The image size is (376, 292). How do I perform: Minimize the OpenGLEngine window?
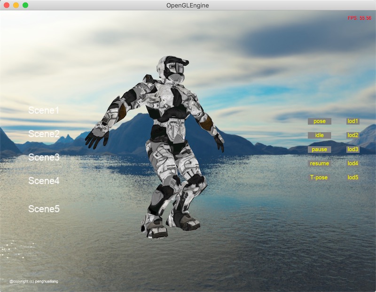[x=16, y=5]
